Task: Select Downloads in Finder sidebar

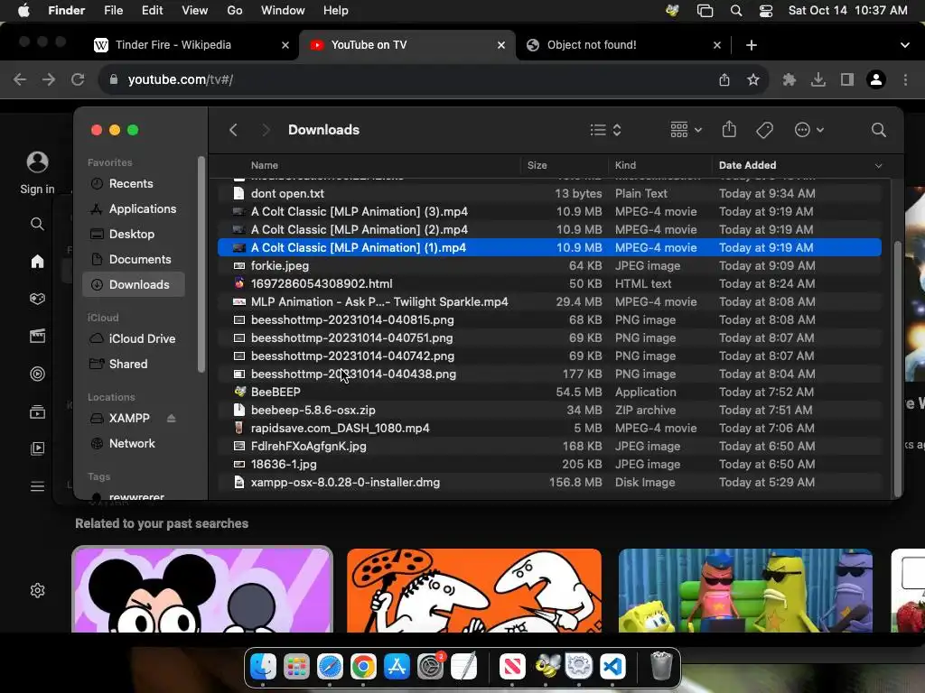Action: tap(134, 284)
